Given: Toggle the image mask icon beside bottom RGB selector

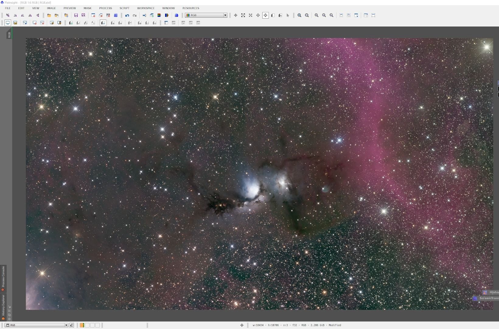Looking at the screenshot, I should pyautogui.click(x=72, y=325).
